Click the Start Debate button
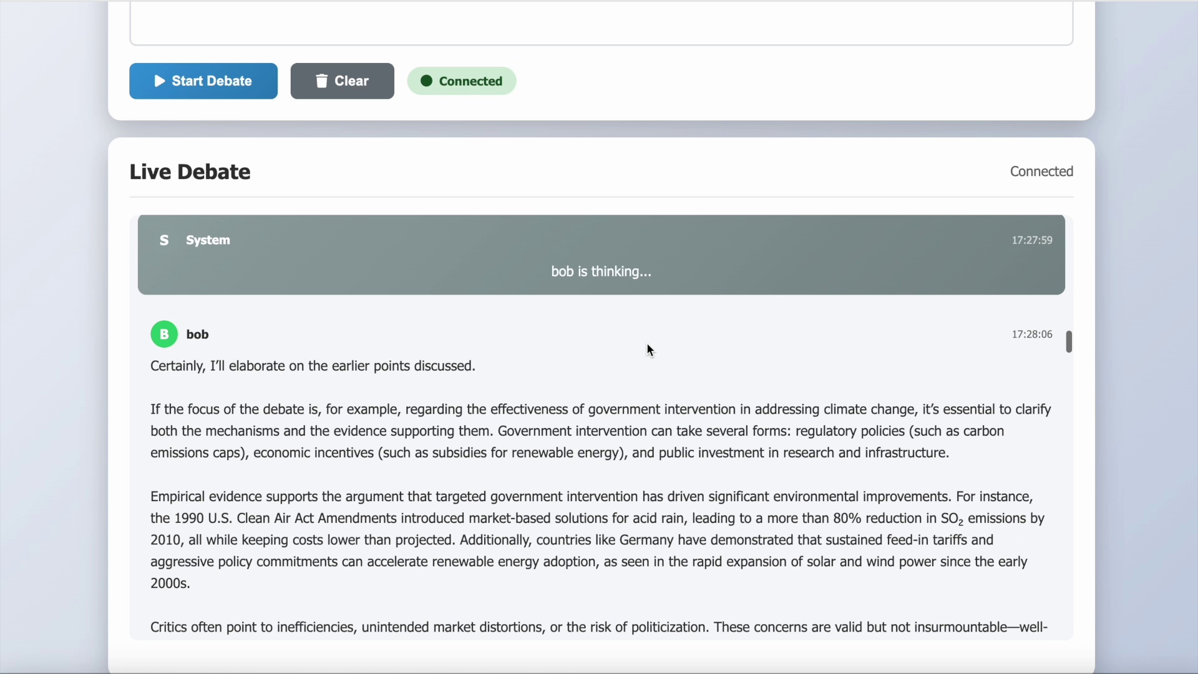This screenshot has height=674, width=1198. 203,81
